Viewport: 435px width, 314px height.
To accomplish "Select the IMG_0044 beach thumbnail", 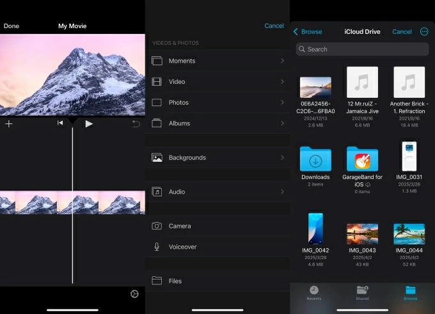I will pyautogui.click(x=409, y=234).
